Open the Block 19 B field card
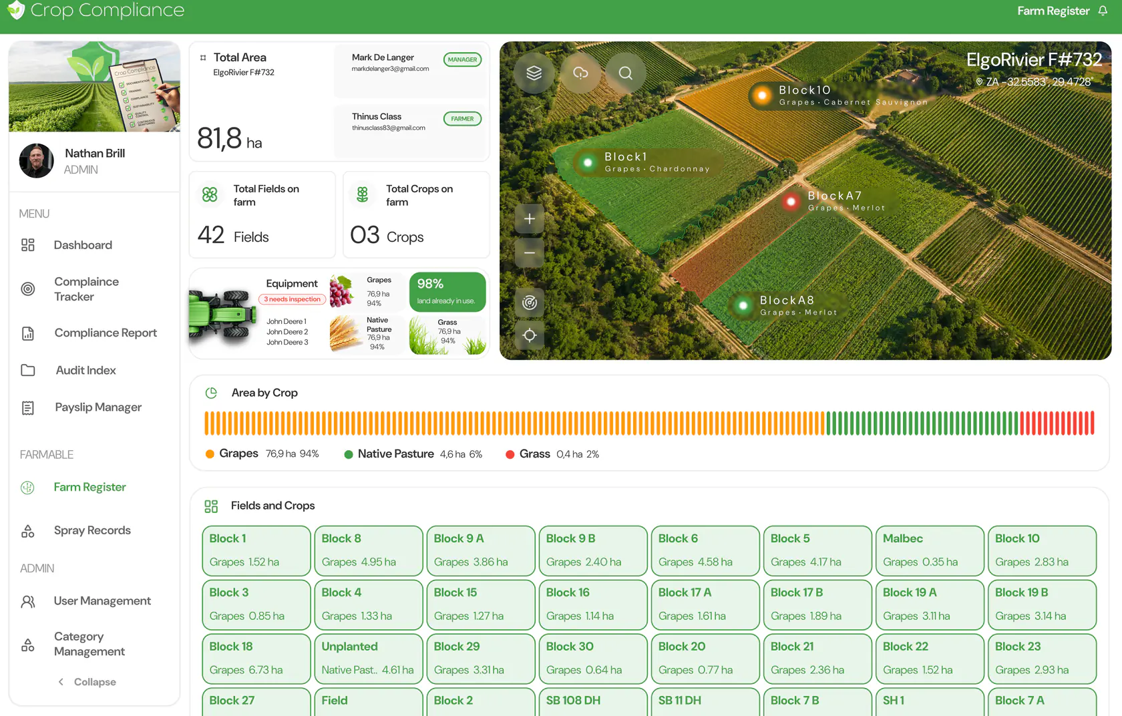The width and height of the screenshot is (1122, 716). (1042, 605)
